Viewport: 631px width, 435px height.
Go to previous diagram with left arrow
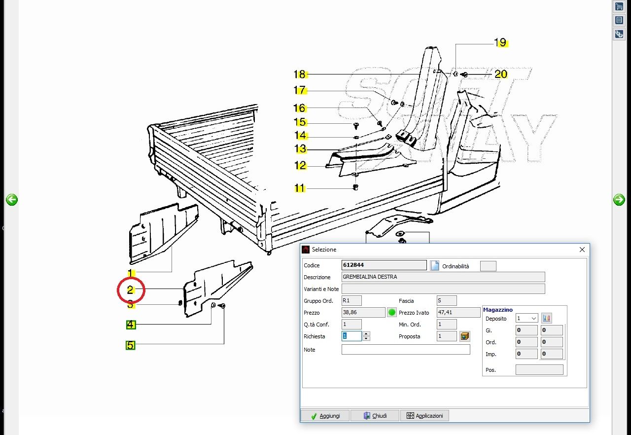click(12, 200)
